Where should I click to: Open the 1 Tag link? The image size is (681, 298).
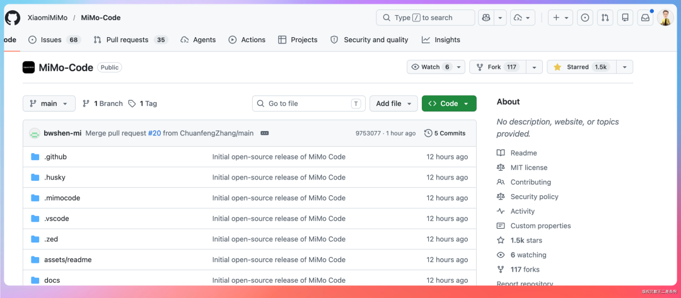click(143, 104)
